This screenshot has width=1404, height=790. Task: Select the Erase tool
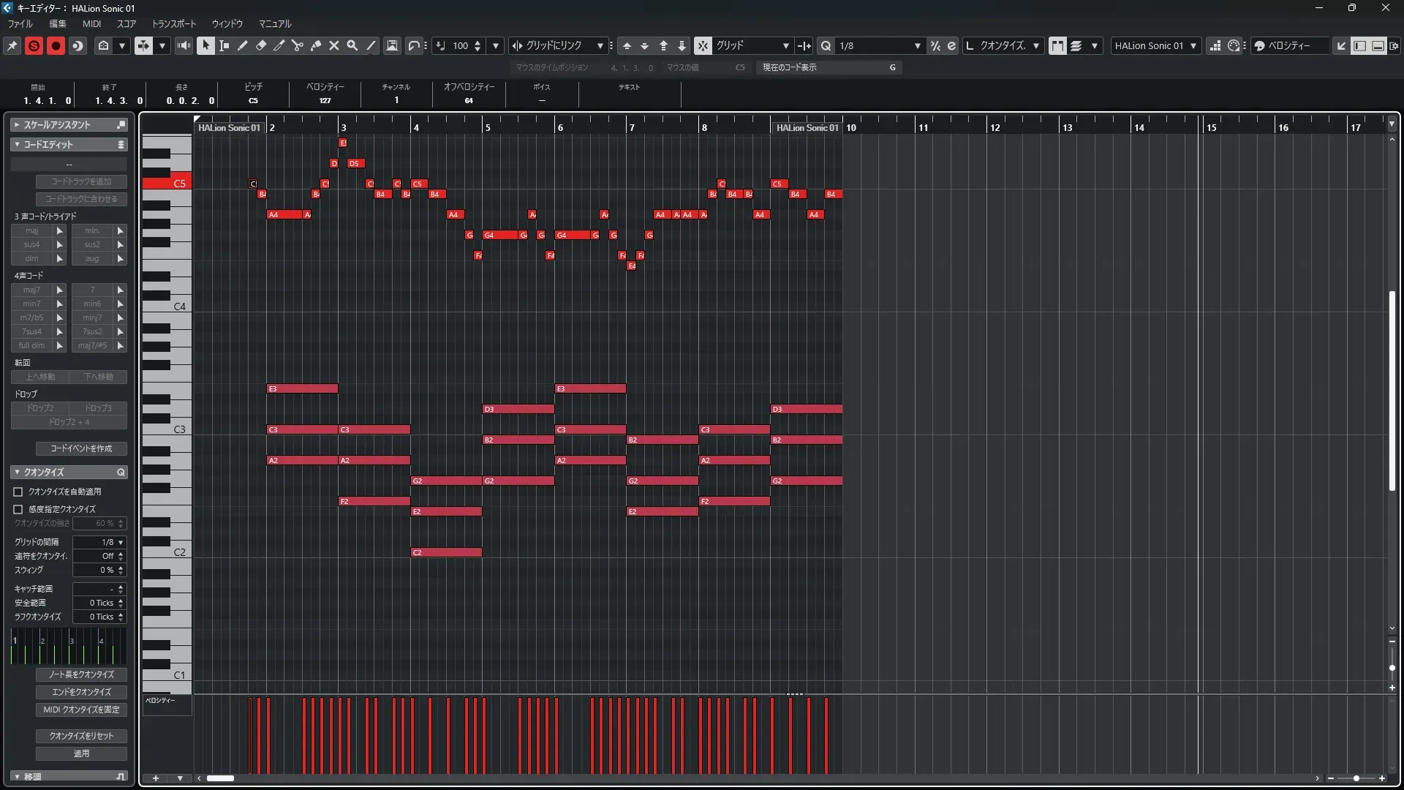coord(261,45)
